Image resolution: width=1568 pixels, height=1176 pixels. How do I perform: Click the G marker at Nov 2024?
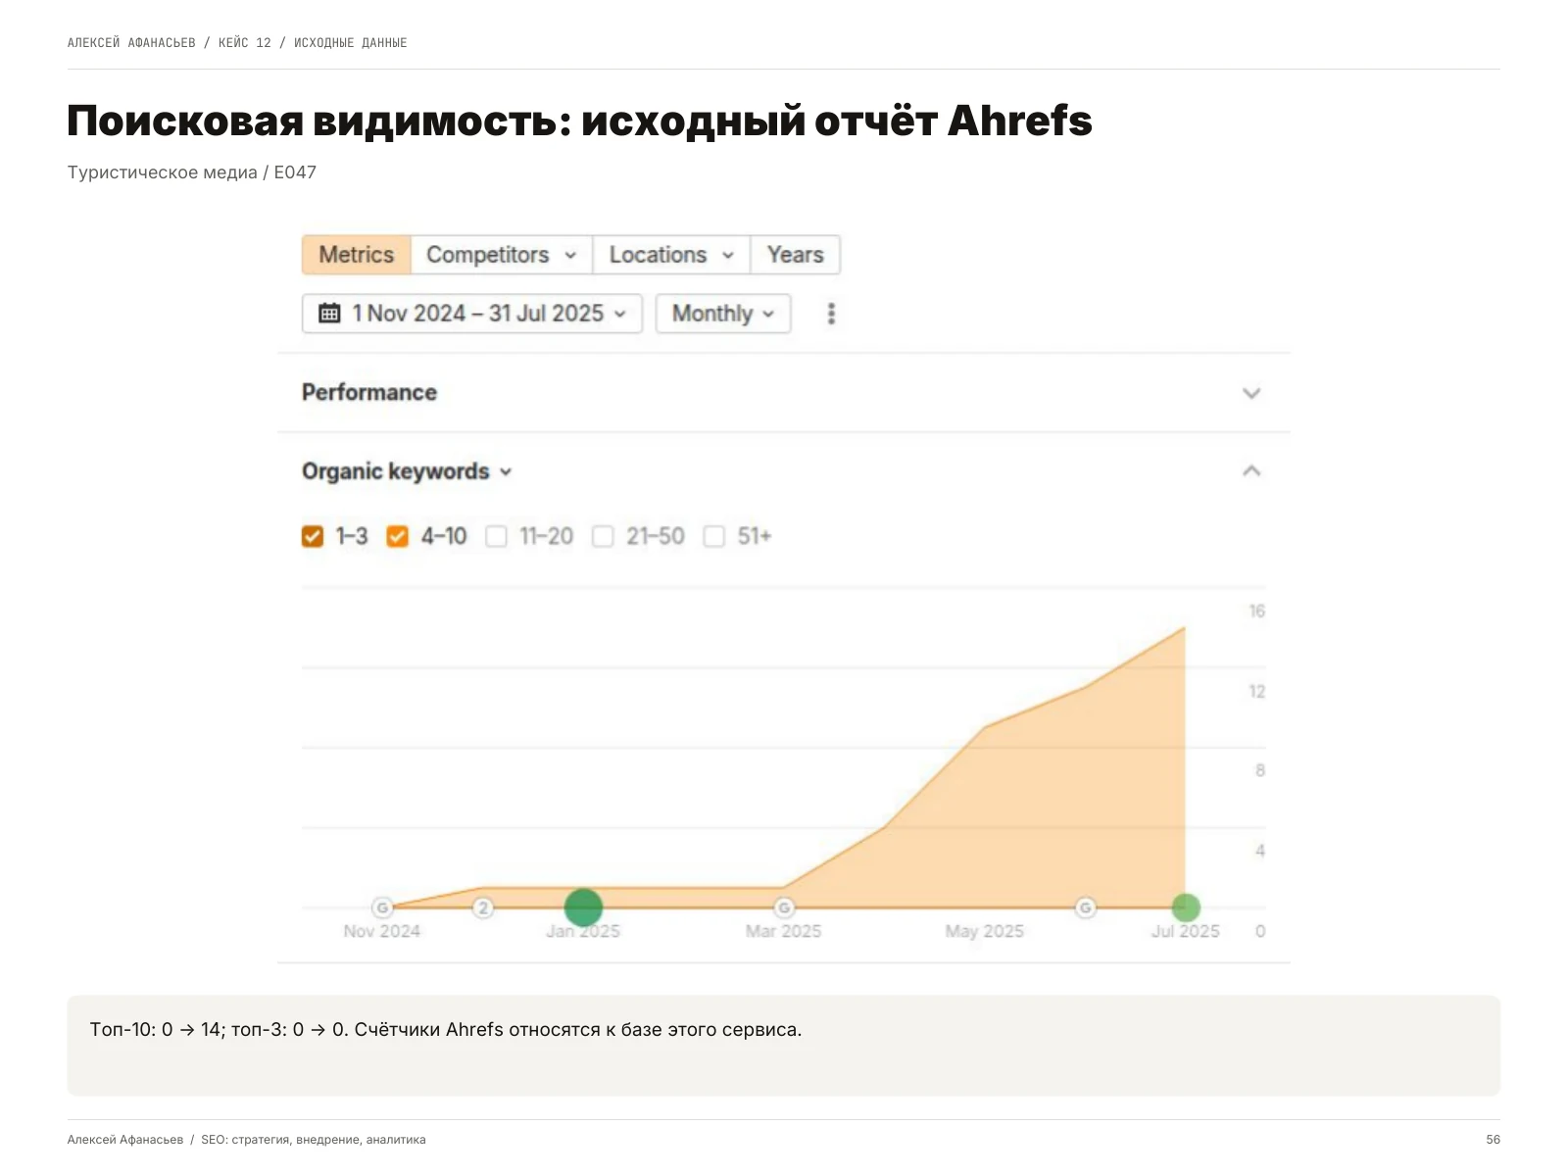tap(382, 907)
